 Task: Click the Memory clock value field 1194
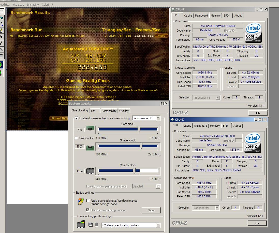(x=80, y=171)
